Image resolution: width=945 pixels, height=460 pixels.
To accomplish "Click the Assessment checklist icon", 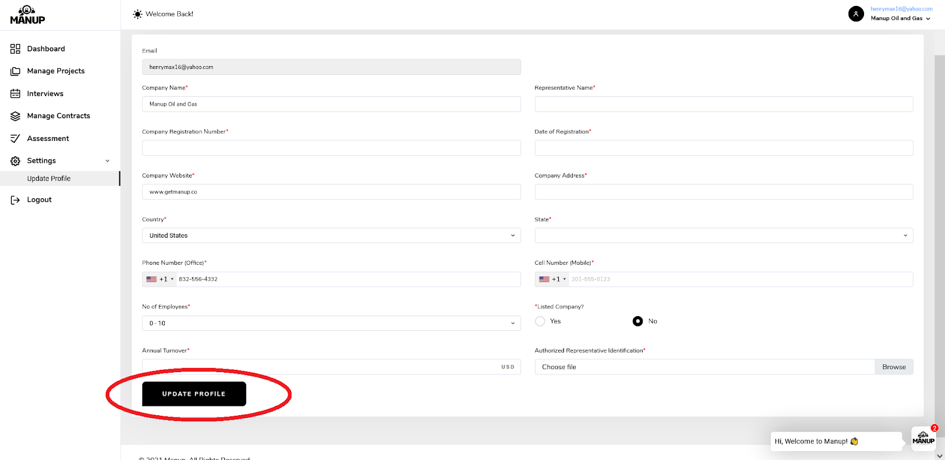I will click(x=15, y=139).
